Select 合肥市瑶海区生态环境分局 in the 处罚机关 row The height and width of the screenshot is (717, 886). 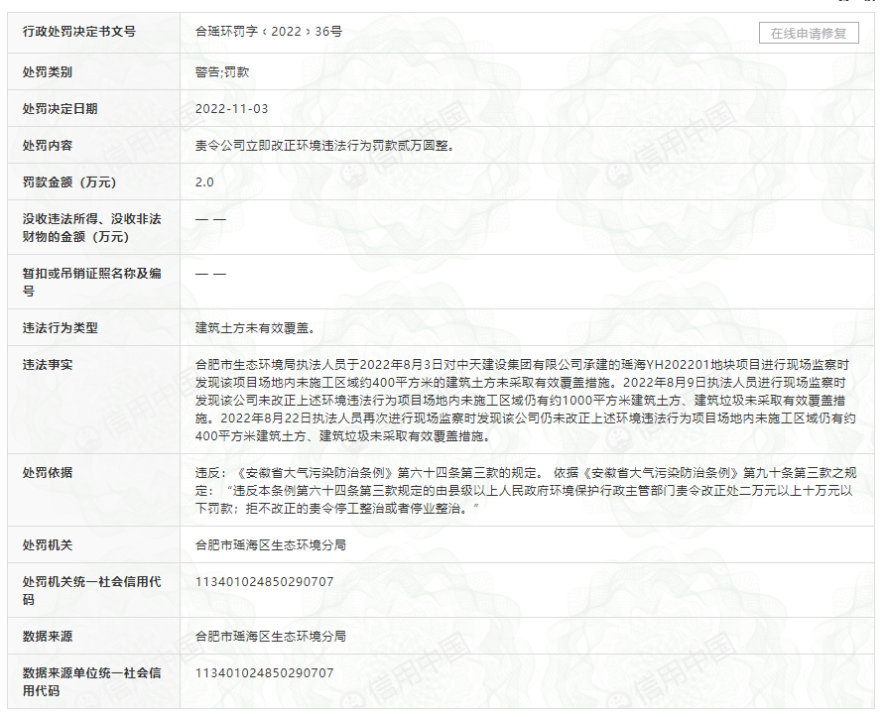(x=271, y=544)
